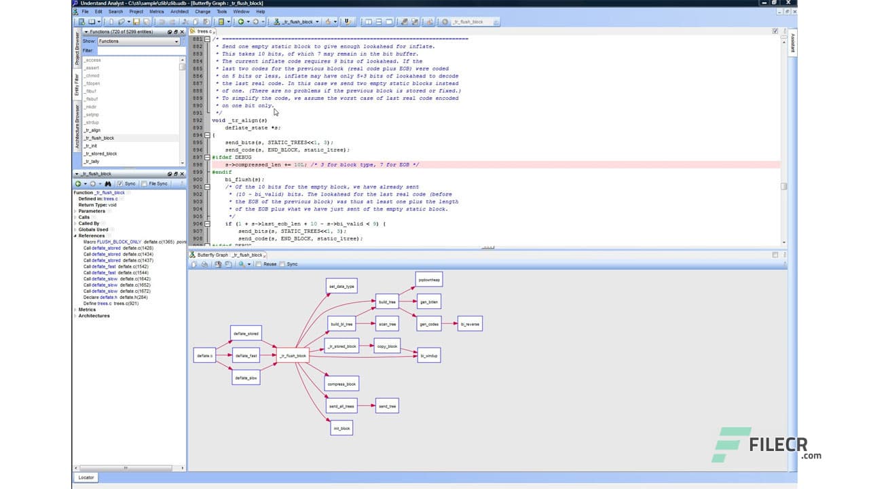
Task: Click the zoom magnifier icon in graph toolbar
Action: [x=242, y=264]
